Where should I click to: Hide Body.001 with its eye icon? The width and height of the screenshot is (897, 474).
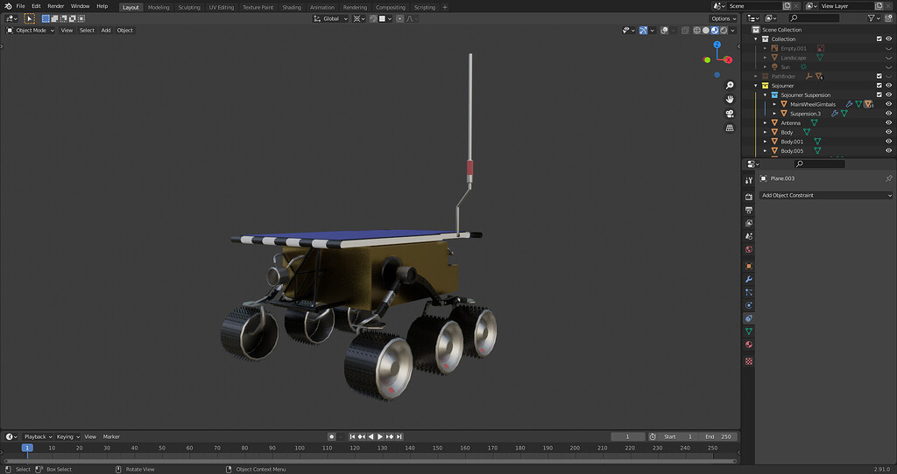coord(889,142)
